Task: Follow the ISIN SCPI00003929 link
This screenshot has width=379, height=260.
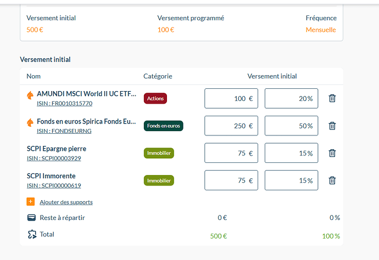Action: pos(54,158)
